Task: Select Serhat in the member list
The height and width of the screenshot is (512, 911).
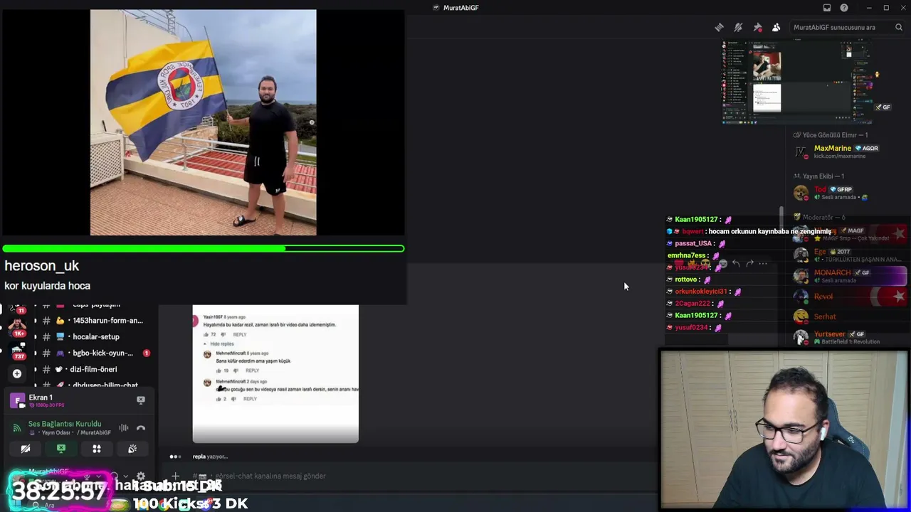Action: pyautogui.click(x=849, y=316)
